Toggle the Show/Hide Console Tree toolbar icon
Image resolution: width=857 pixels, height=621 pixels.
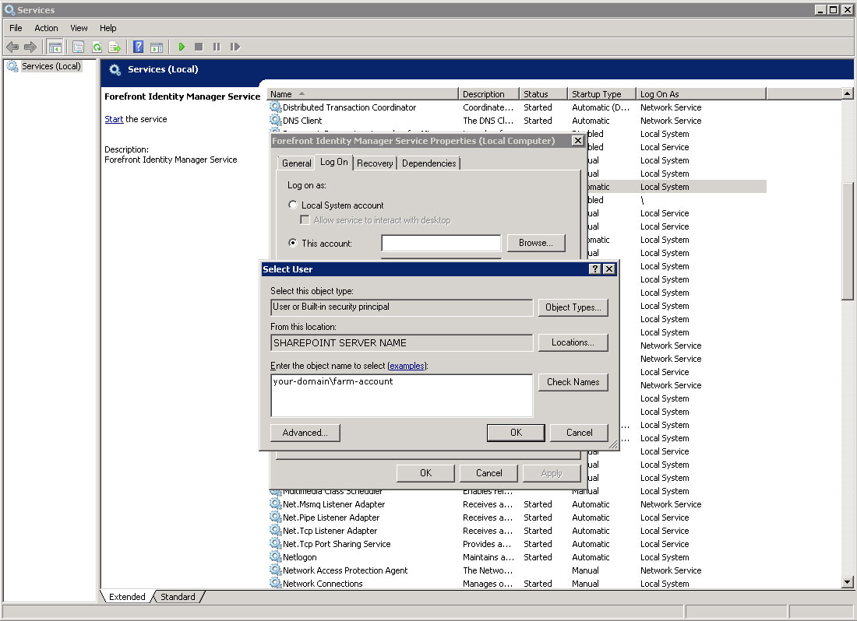55,47
